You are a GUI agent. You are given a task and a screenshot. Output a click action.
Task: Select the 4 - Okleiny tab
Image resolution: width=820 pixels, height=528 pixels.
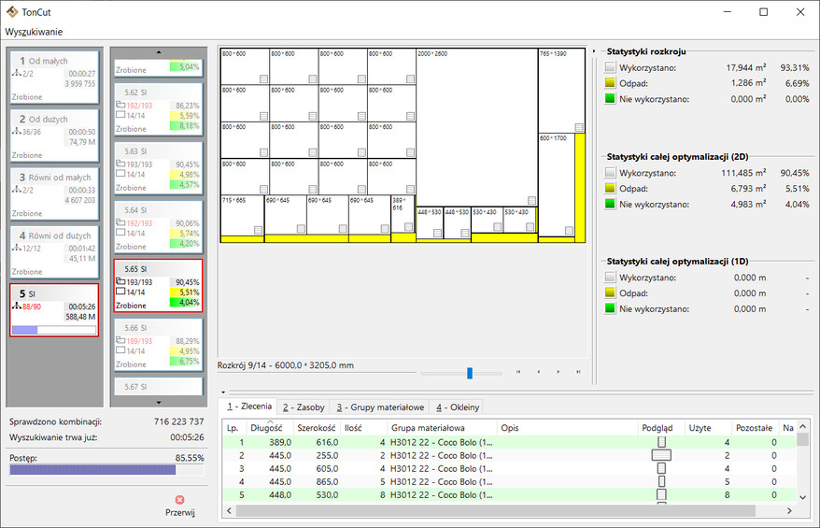pos(458,407)
